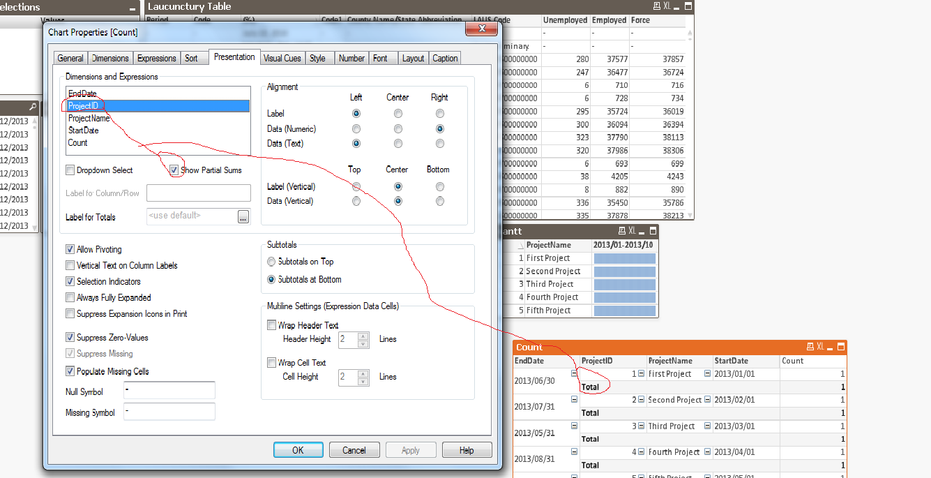Click the Cancel button
The height and width of the screenshot is (478, 931).
[x=354, y=450]
